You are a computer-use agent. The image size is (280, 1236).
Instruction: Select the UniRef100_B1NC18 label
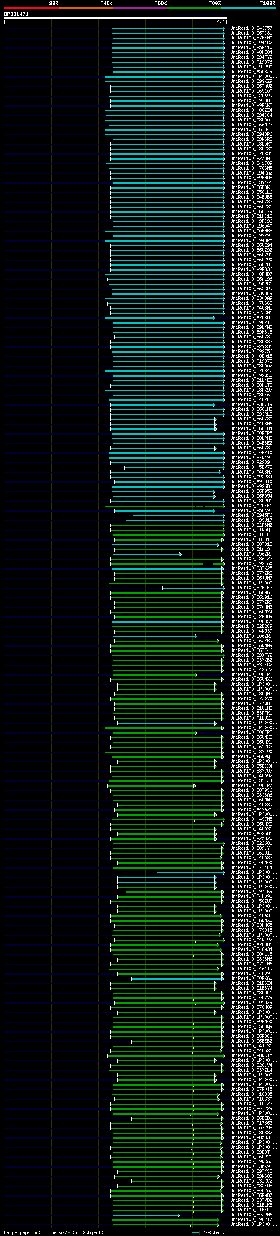[251, 217]
